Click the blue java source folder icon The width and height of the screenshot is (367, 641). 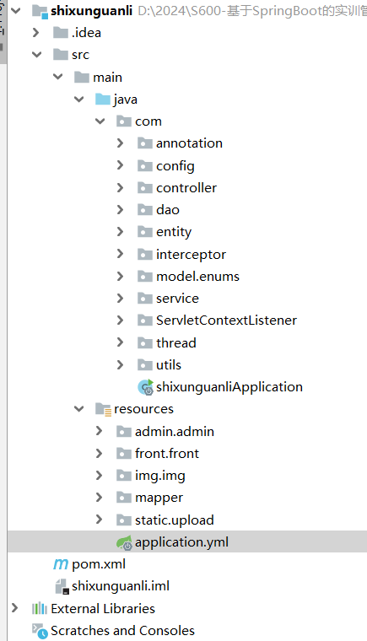click(x=103, y=100)
